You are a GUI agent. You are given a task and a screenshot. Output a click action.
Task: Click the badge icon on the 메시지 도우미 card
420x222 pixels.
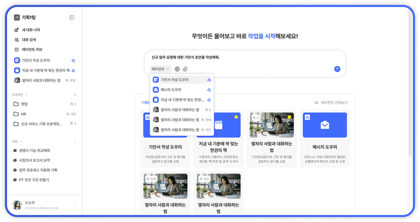coord(307,117)
